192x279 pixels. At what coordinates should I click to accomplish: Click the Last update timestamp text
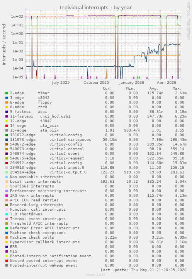point(144,270)
